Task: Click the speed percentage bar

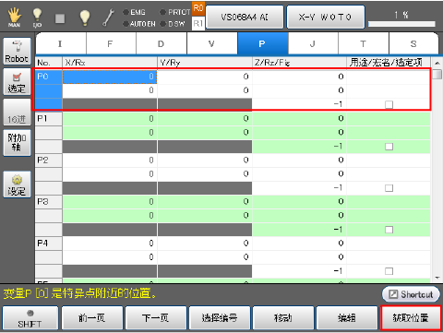Action: point(401,24)
